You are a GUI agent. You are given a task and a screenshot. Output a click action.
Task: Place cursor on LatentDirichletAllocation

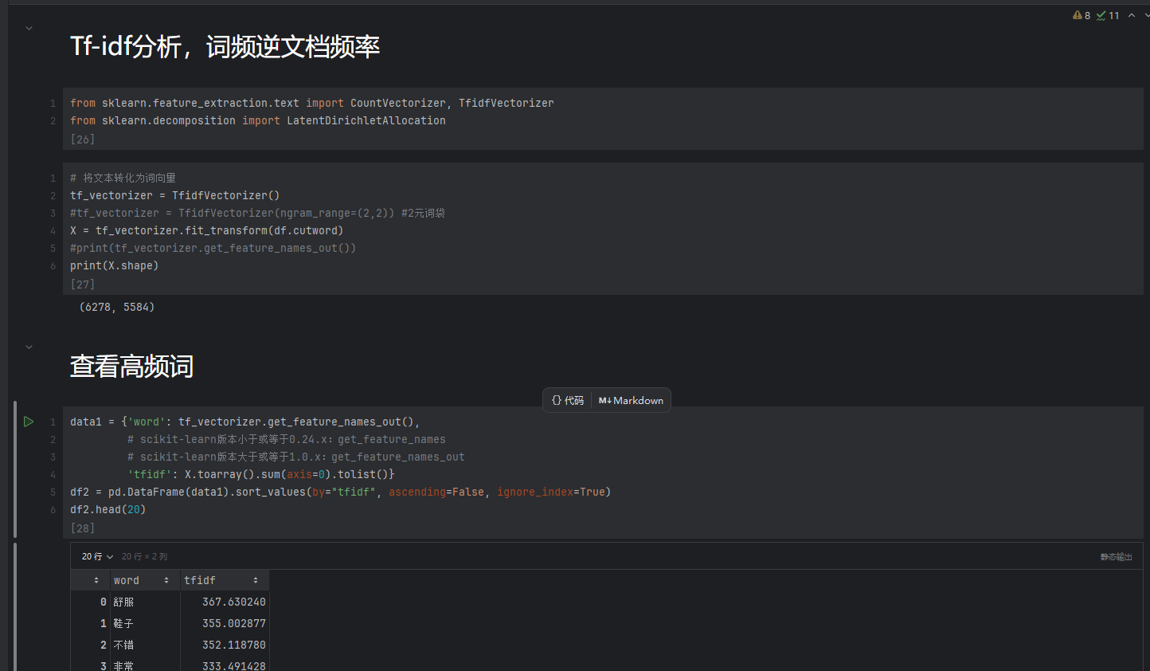(366, 120)
